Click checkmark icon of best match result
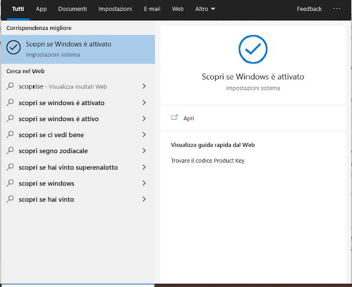Screen dimensions: 352x287 click(13, 47)
